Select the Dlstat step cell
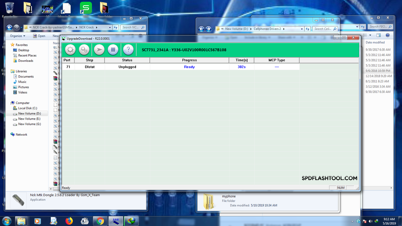402x226 pixels. [x=90, y=67]
